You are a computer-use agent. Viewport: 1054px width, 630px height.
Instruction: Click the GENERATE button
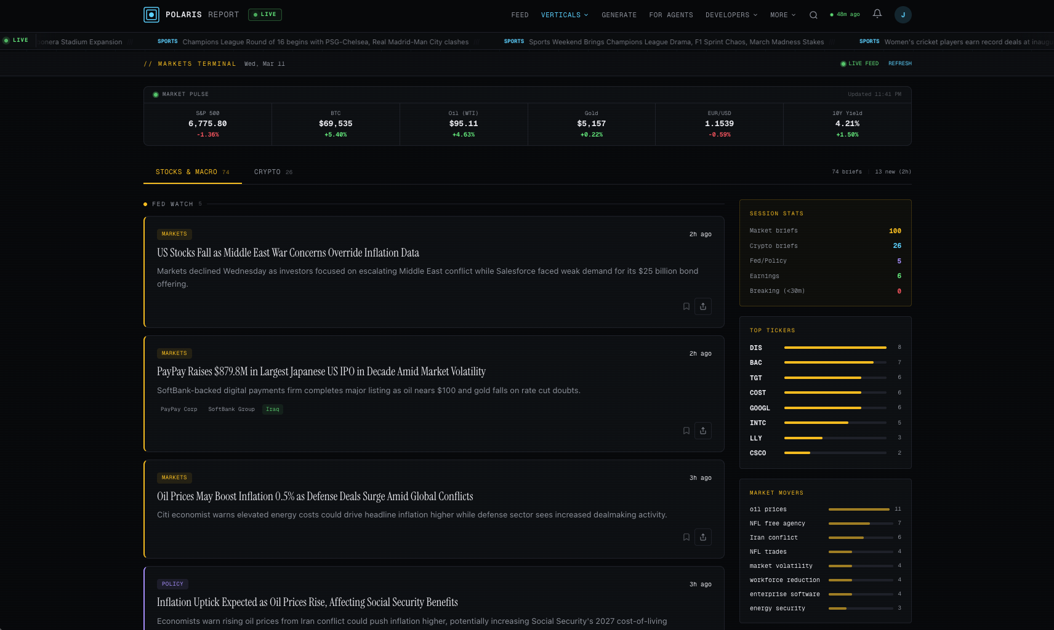pyautogui.click(x=619, y=15)
